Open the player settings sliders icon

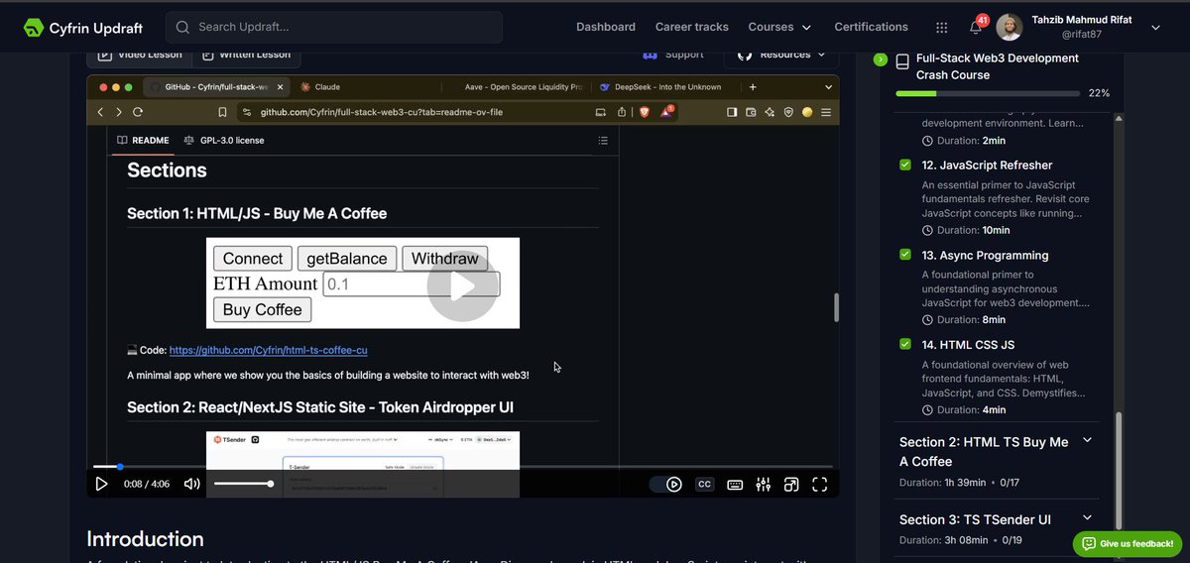coord(763,484)
